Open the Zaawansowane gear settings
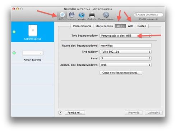Viewport: 176px width, 132px height. click(x=106, y=16)
